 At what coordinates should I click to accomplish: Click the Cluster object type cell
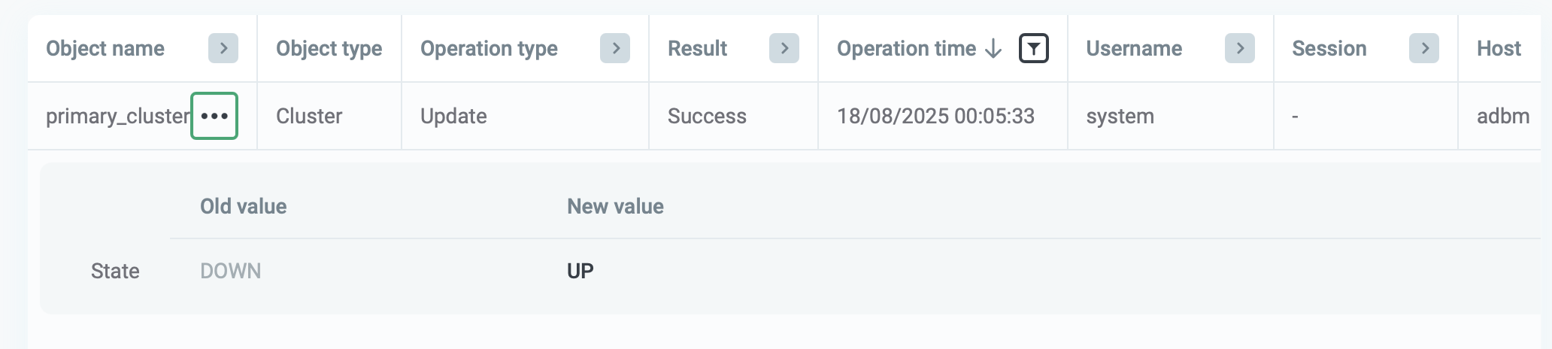point(309,116)
